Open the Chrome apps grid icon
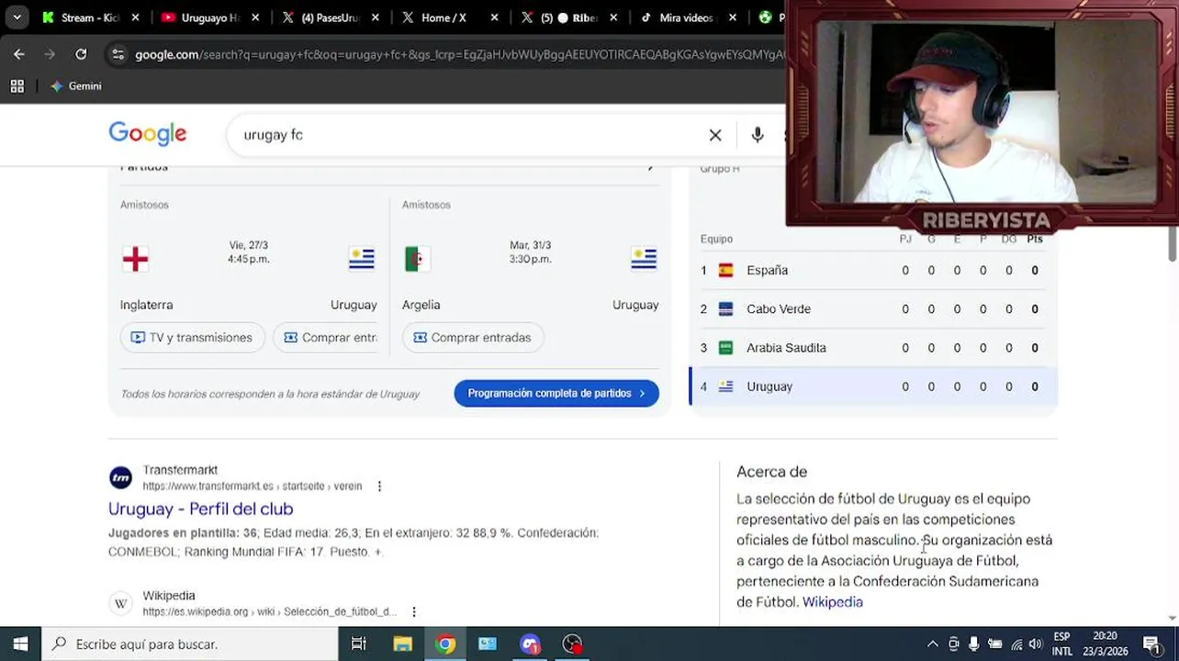 tap(17, 86)
